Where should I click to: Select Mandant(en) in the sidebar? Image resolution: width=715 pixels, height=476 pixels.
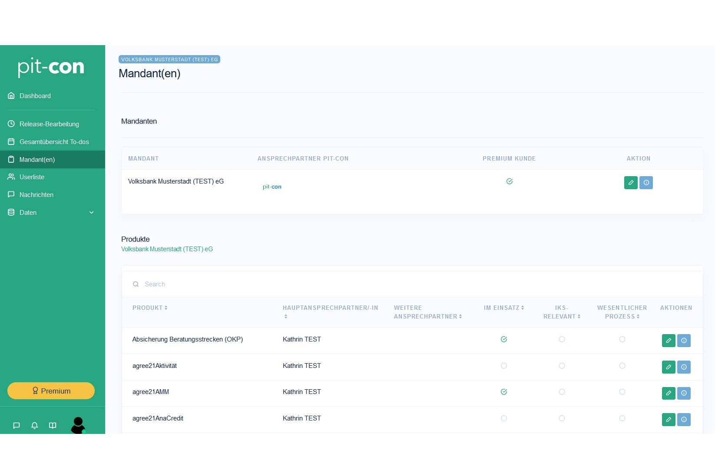coord(53,160)
